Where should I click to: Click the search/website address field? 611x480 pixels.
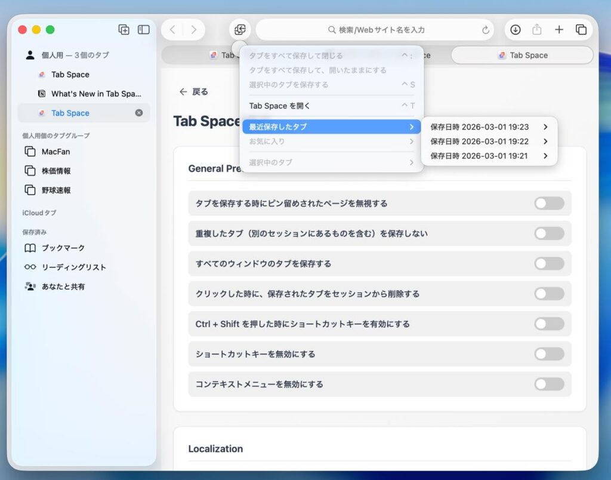[376, 30]
